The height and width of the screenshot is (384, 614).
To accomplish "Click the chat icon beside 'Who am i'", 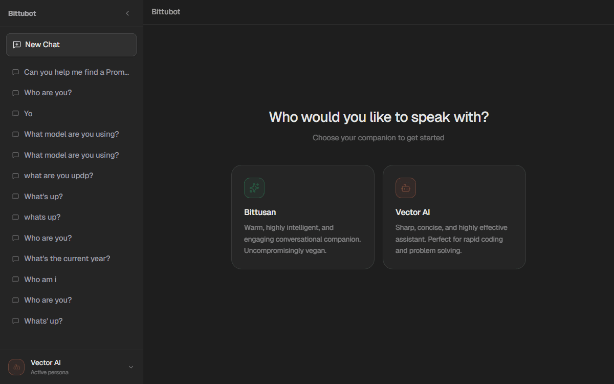I will (x=15, y=279).
